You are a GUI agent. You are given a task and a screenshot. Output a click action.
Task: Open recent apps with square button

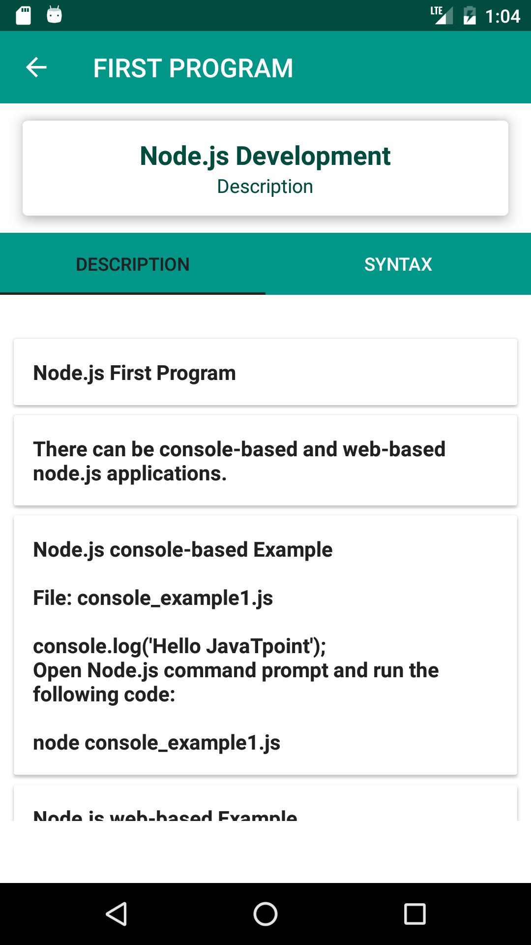[414, 914]
